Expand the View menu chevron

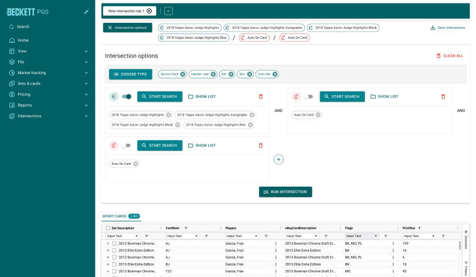(86, 51)
